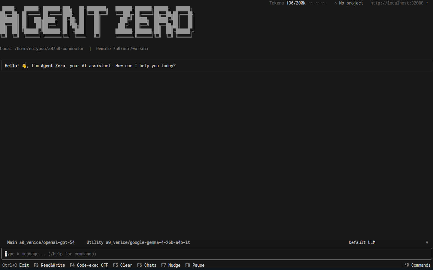Click the waving hand emoji
This screenshot has height=270, width=433.
pos(24,66)
